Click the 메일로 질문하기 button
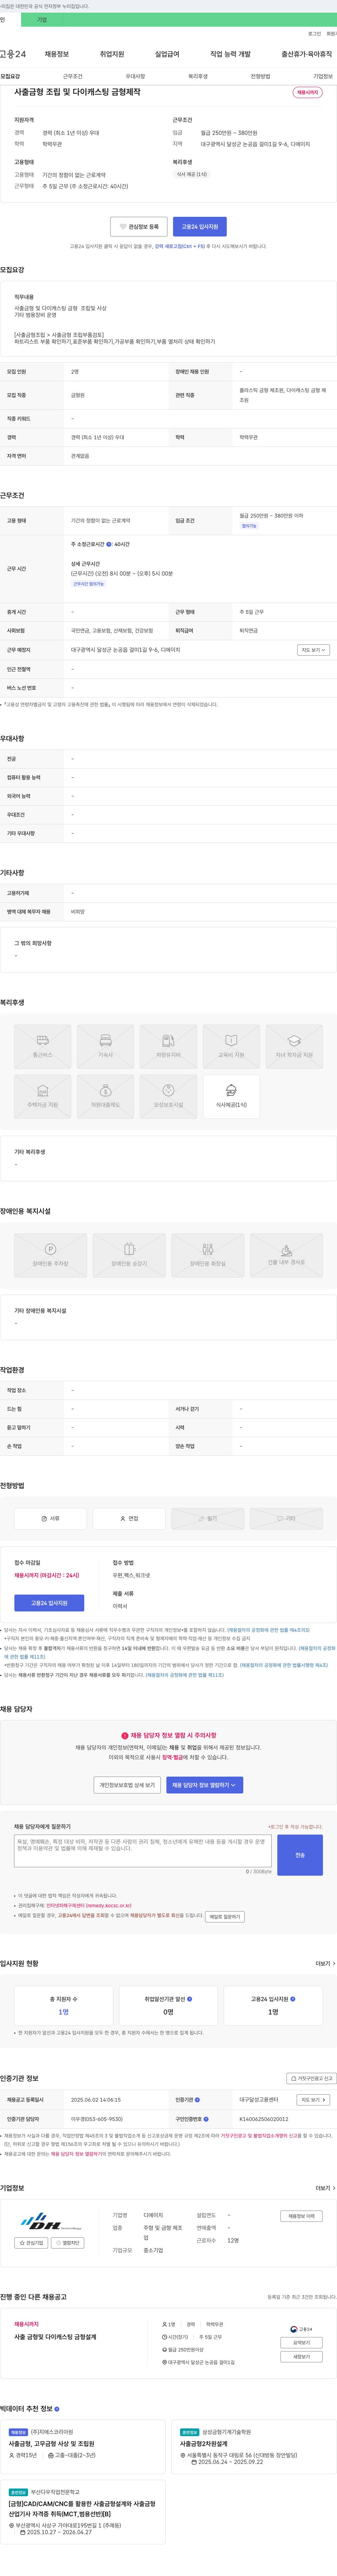 [x=225, y=1917]
